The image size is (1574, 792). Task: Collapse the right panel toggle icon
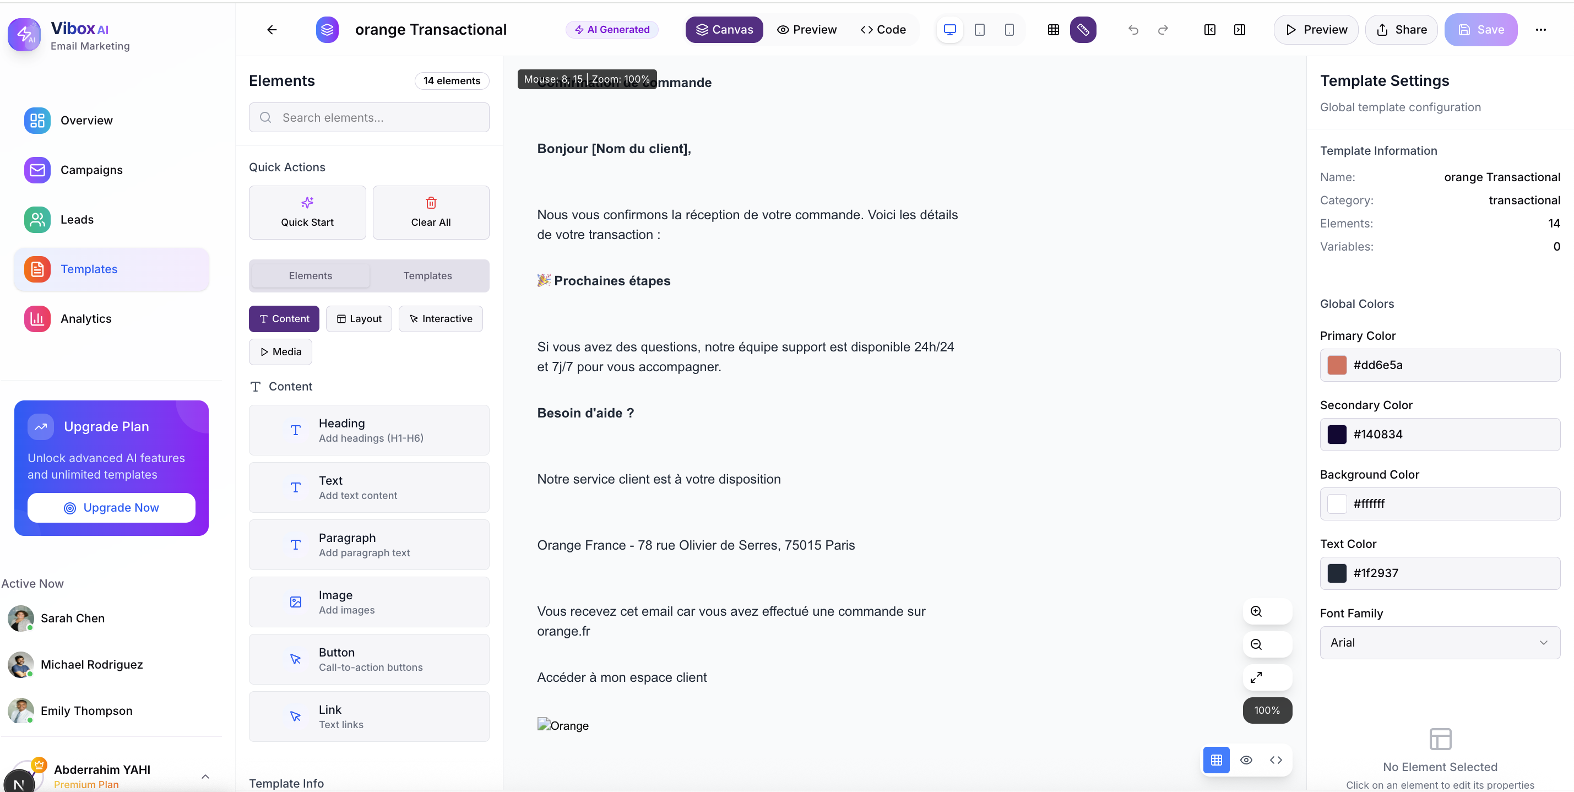(1240, 29)
